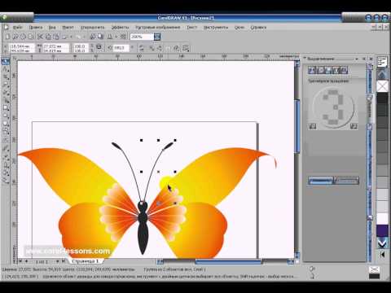Click the Paste toolbar icon
391x293 pixels.
pos(56,37)
